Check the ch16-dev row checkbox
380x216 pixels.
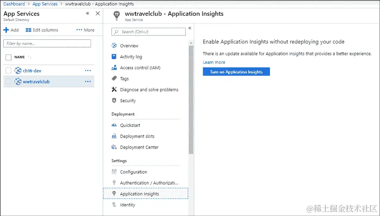point(8,71)
